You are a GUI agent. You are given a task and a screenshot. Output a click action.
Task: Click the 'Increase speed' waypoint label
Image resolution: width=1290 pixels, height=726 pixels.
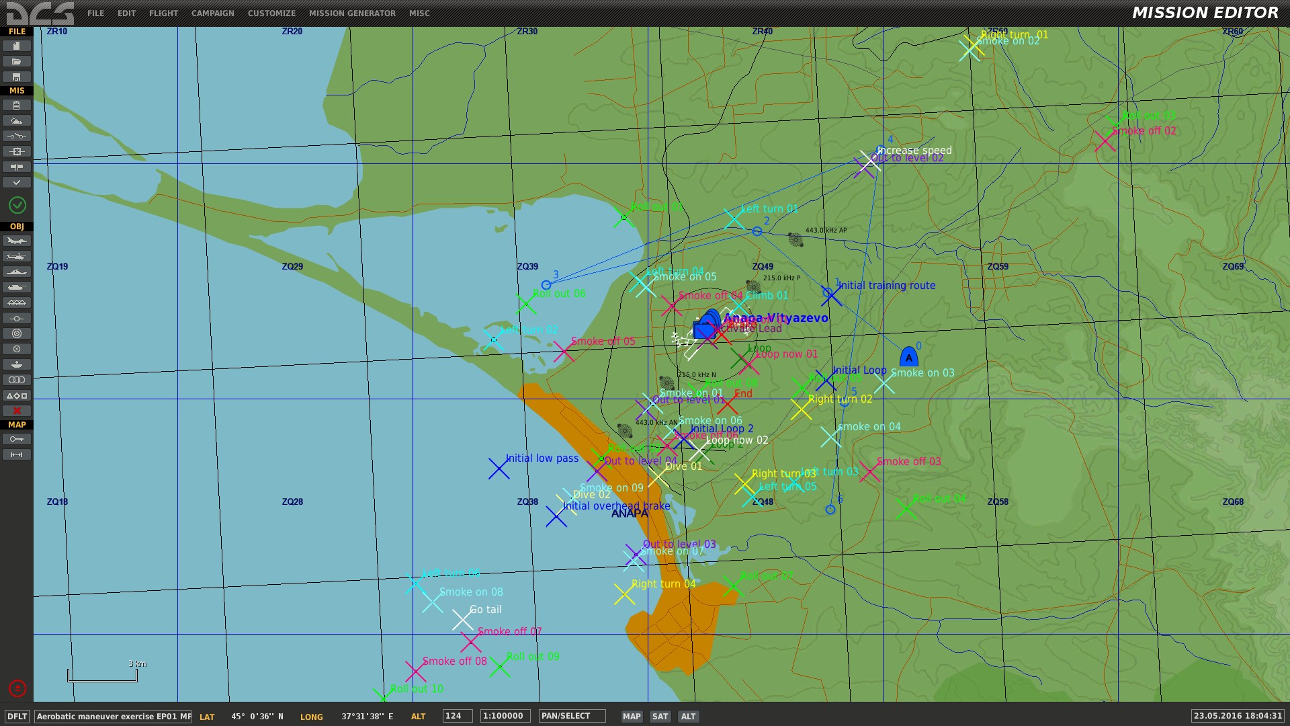click(x=914, y=150)
